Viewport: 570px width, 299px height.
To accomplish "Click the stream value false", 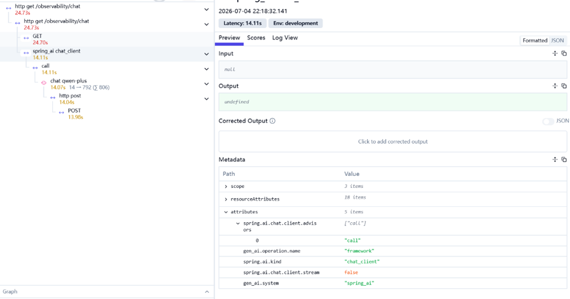I will click(351, 272).
